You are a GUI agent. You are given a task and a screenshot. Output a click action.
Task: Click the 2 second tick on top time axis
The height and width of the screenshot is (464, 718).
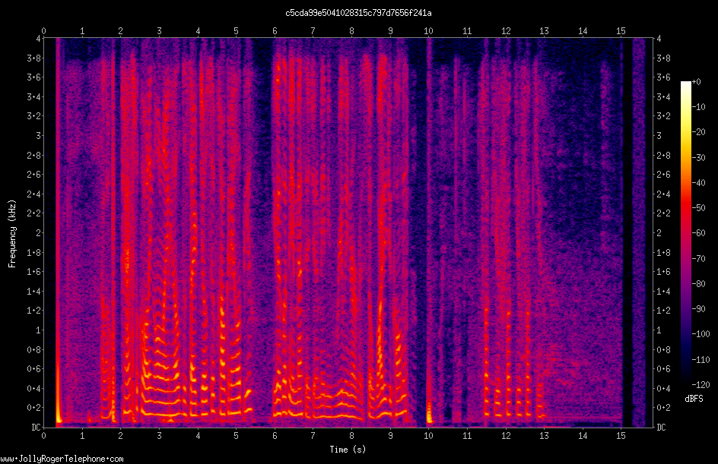120,31
